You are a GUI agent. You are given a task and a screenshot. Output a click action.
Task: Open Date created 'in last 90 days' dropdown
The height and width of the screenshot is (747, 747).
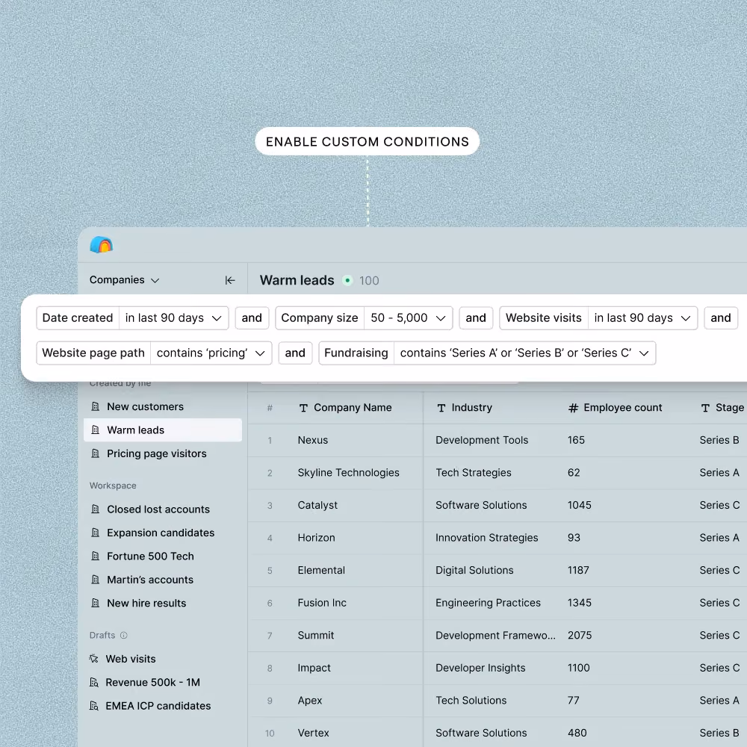(x=174, y=317)
